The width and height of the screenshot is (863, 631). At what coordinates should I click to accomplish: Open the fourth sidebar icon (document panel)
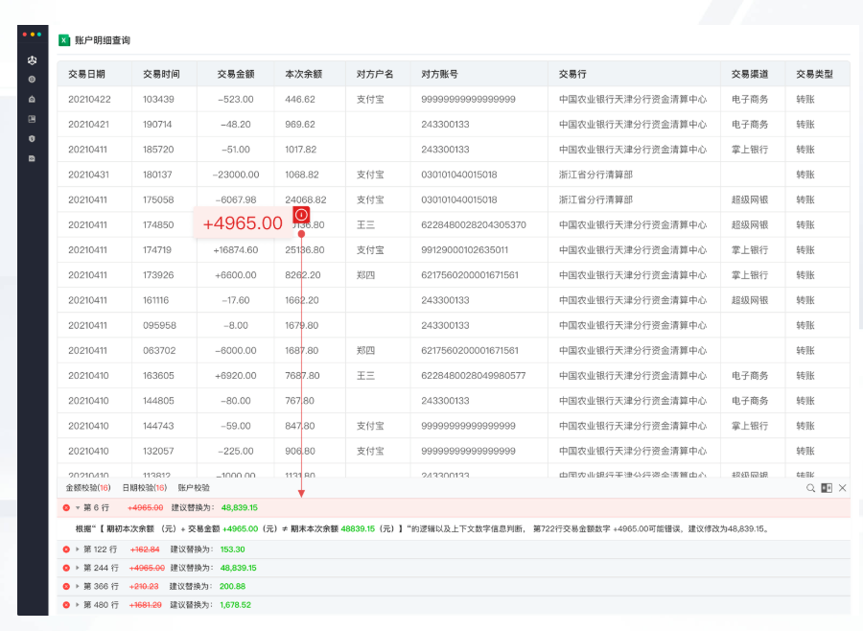point(32,119)
